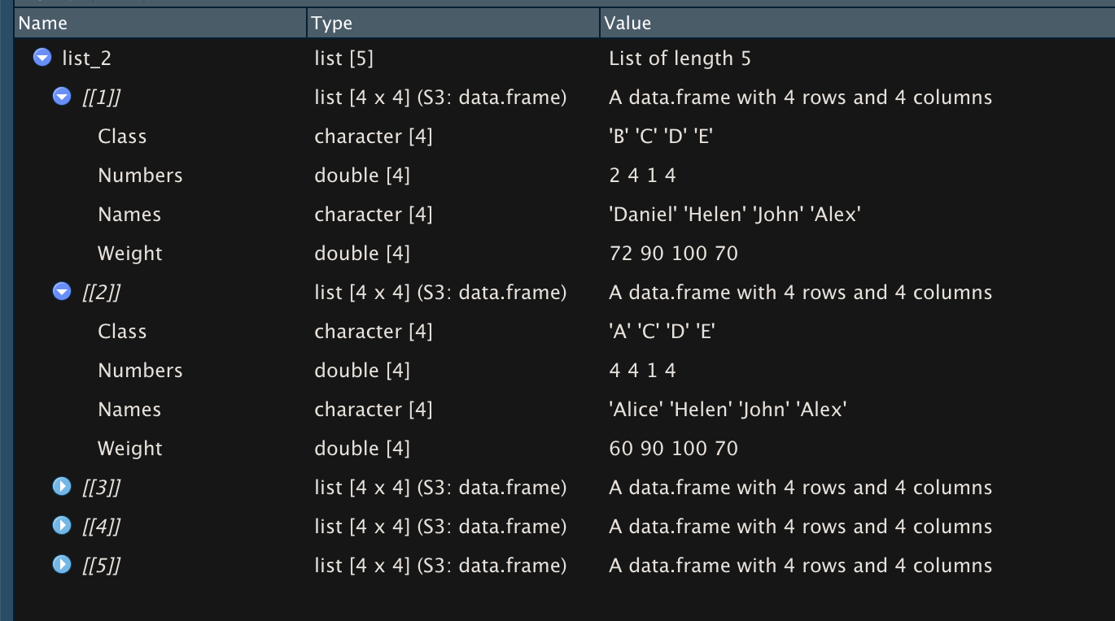
Task: Select the Names row containing 'Daniel'
Action: [x=129, y=215]
